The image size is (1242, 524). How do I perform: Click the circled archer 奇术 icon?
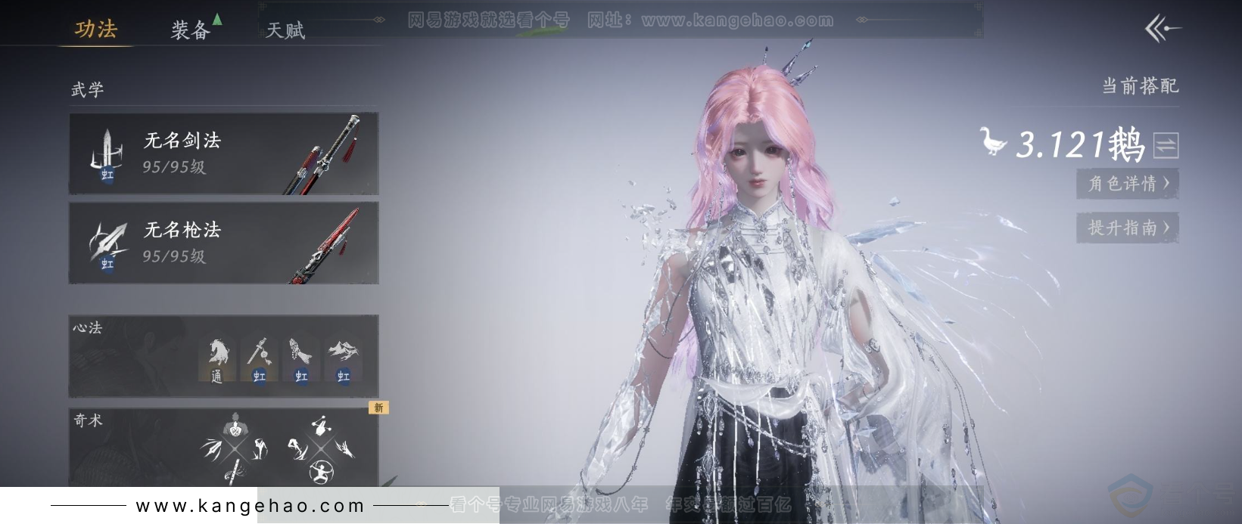pyautogui.click(x=322, y=473)
